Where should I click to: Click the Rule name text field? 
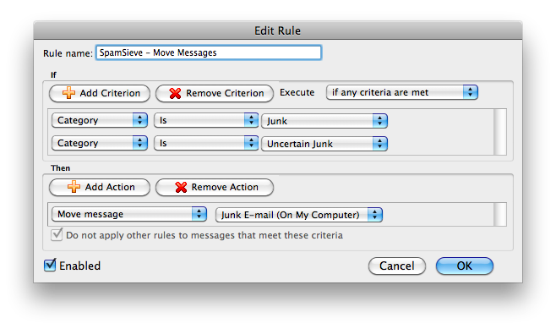(x=209, y=52)
